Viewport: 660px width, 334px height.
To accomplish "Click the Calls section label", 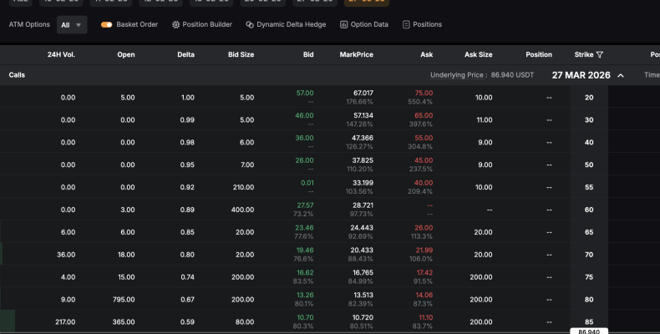I will point(17,75).
